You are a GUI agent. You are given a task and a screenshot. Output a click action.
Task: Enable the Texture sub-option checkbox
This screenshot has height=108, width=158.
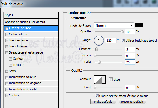tap(11, 65)
